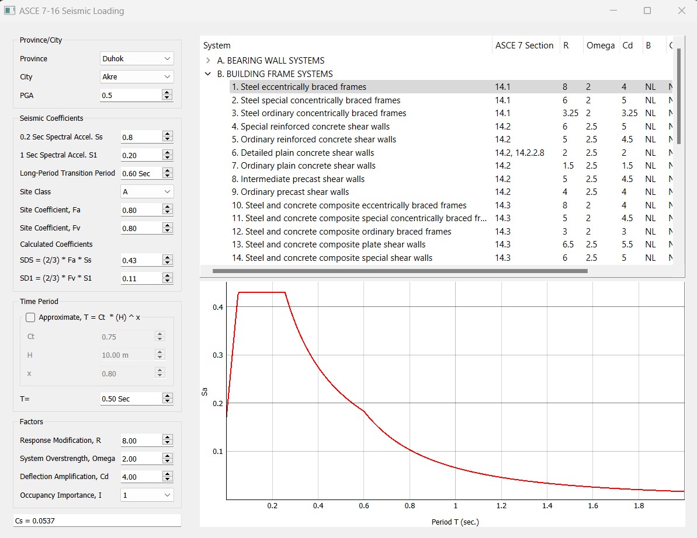Click the Long-Period Transition Period field
This screenshot has width=697, height=538.
click(x=141, y=173)
